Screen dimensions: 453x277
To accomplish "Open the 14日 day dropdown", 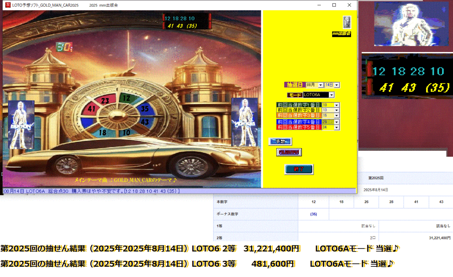I will [337, 85].
